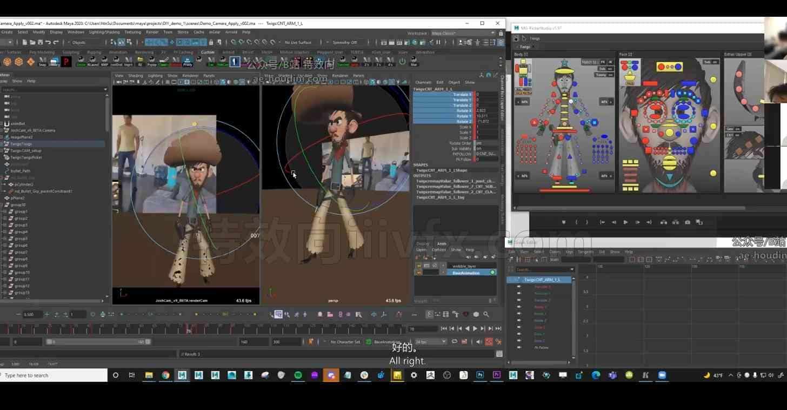Open Spotify from the Windows taskbar
This screenshot has width=787, height=410.
point(298,375)
